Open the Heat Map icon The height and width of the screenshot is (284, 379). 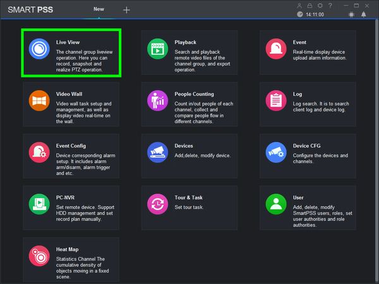(x=39, y=256)
